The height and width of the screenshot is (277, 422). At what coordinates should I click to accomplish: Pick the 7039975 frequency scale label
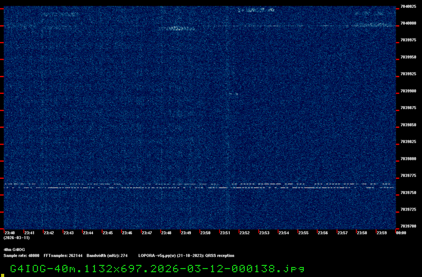point(408,40)
